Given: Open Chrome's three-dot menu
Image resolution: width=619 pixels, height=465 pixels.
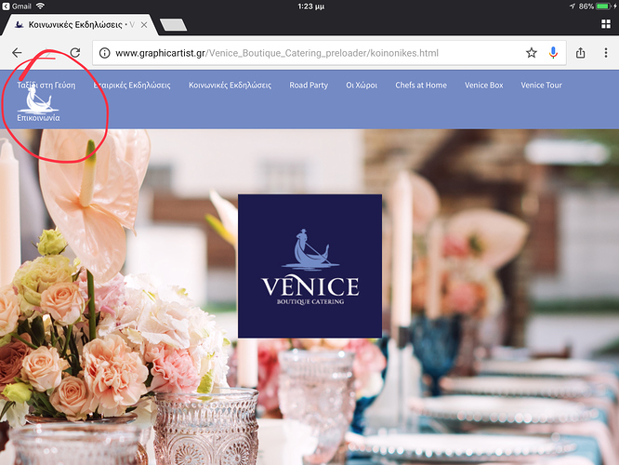Looking at the screenshot, I should (x=605, y=53).
